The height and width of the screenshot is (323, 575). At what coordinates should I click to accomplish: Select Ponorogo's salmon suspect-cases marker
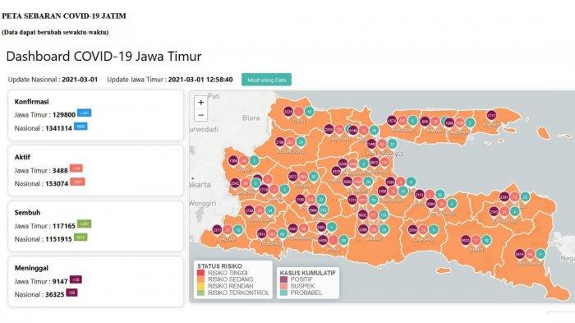260,210
